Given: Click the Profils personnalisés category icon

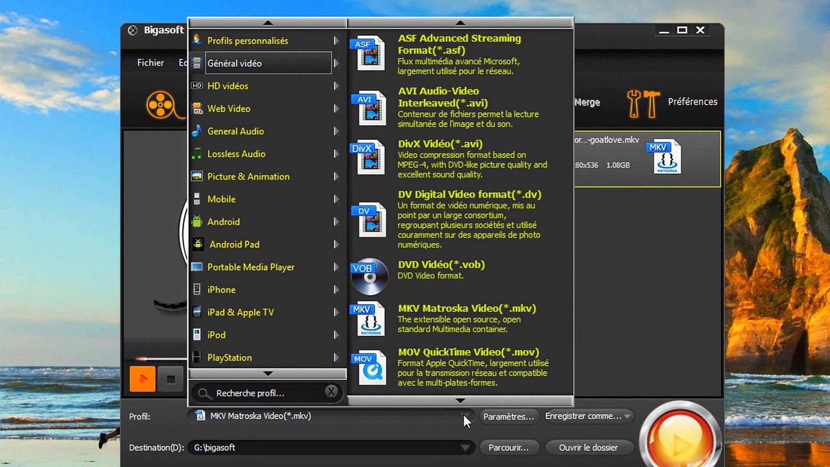Looking at the screenshot, I should 196,40.
